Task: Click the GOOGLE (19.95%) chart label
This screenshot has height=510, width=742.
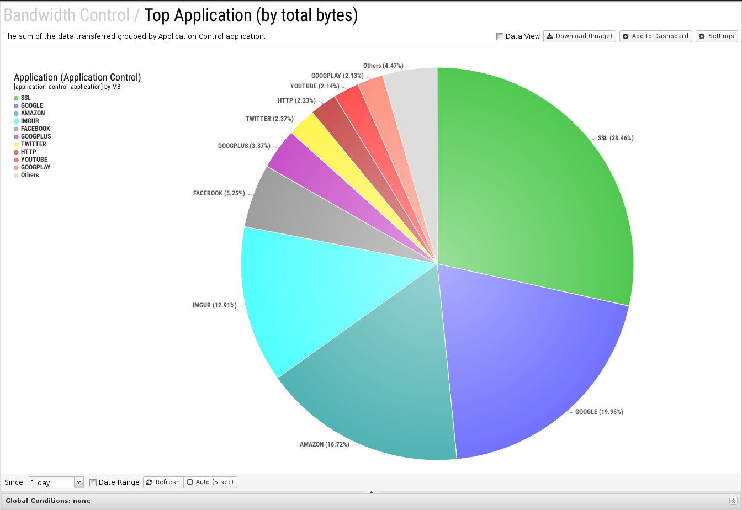Action: point(599,412)
